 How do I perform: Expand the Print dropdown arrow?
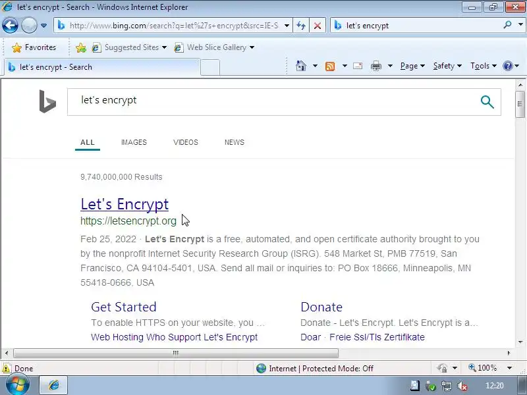pyautogui.click(x=390, y=66)
